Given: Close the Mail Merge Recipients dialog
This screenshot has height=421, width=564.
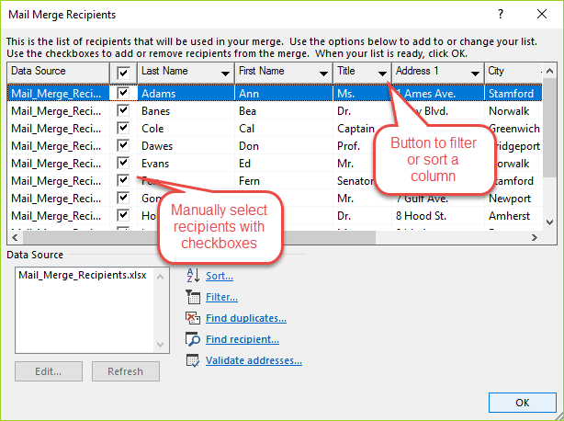Looking at the screenshot, I should click(x=541, y=15).
